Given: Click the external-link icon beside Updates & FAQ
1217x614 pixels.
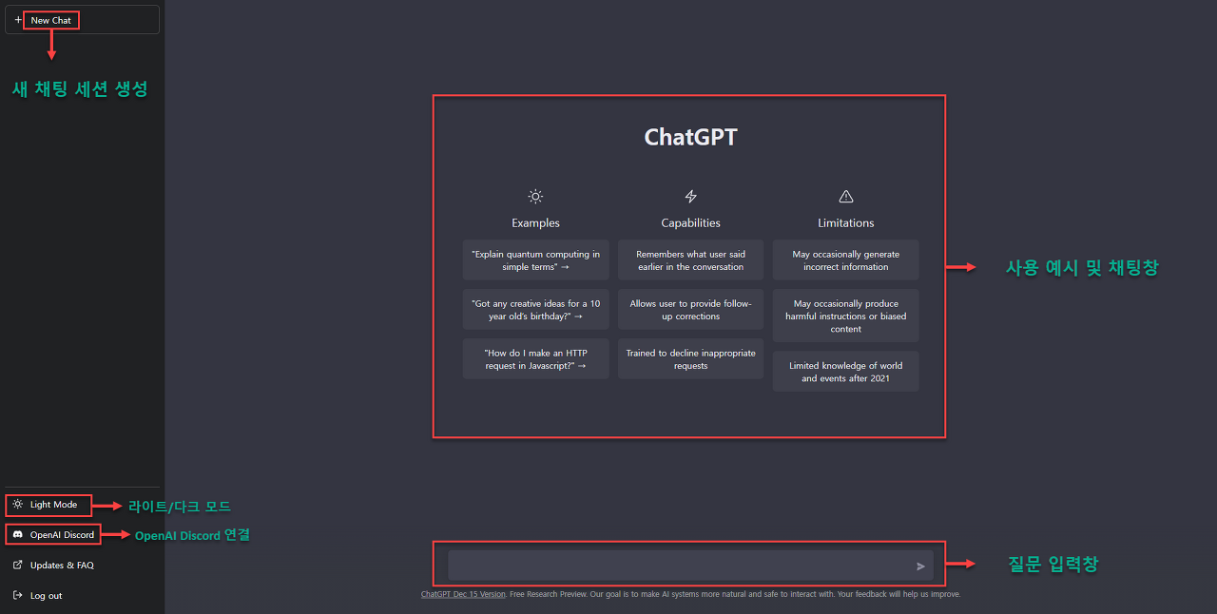Looking at the screenshot, I should (x=18, y=566).
